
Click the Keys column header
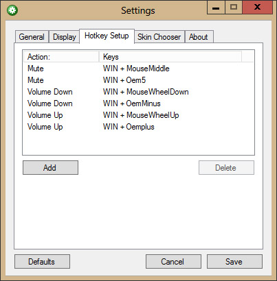[x=170, y=57]
